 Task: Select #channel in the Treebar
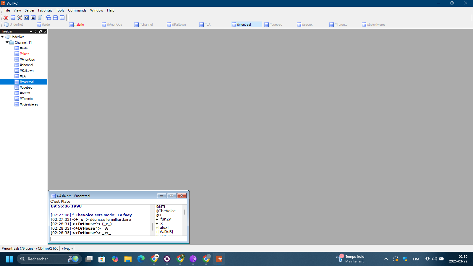pos(26,65)
